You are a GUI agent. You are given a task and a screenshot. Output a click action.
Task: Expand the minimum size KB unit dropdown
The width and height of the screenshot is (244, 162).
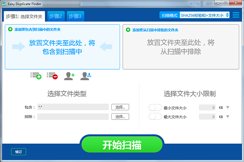point(228,107)
